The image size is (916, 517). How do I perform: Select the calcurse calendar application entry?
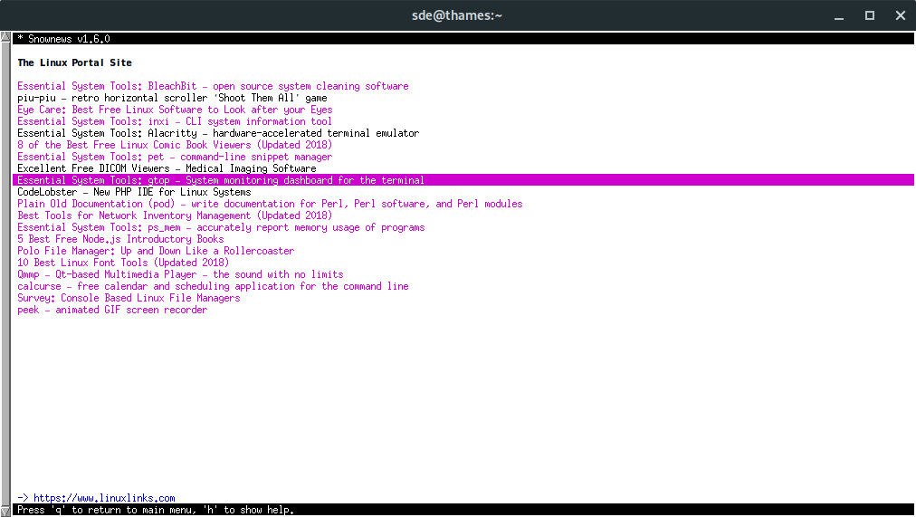pyautogui.click(x=213, y=286)
